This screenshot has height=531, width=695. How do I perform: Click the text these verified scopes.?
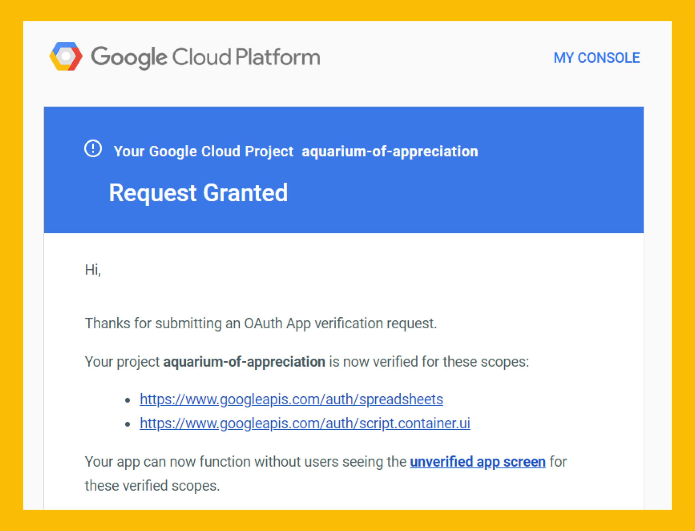[x=152, y=486]
